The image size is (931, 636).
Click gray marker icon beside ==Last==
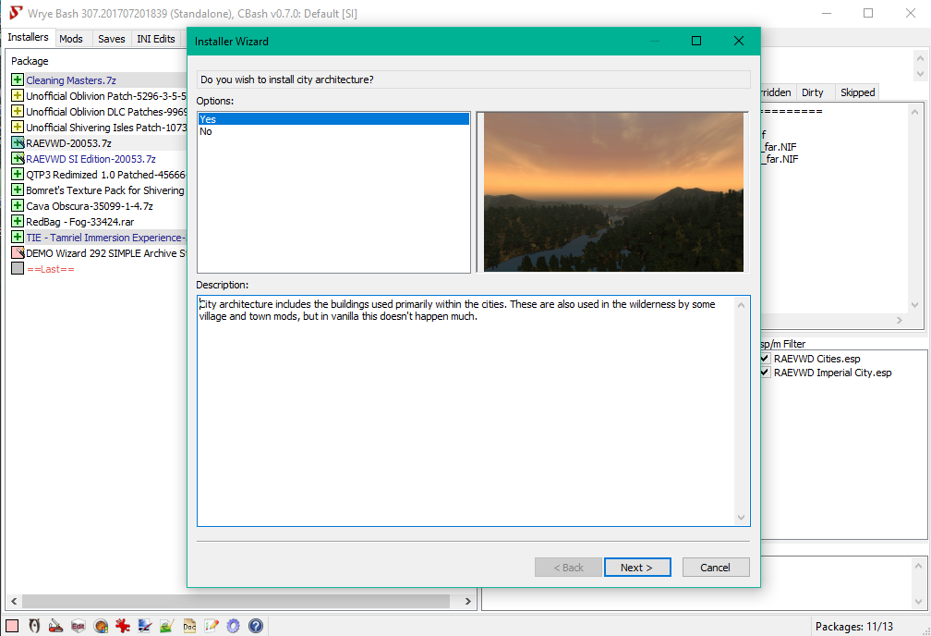click(x=18, y=269)
